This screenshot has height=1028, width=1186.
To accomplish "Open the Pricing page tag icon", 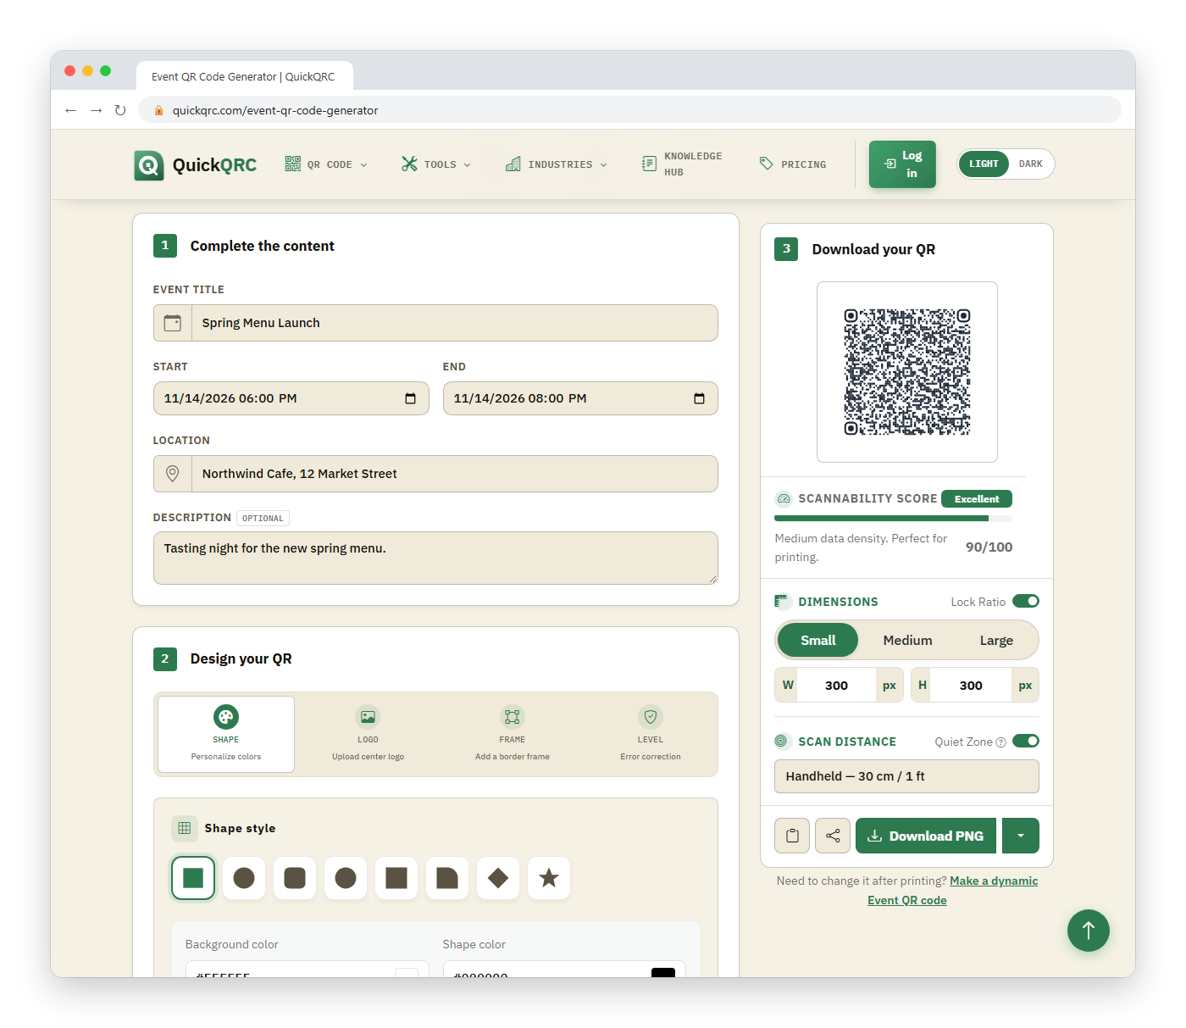I will click(766, 164).
